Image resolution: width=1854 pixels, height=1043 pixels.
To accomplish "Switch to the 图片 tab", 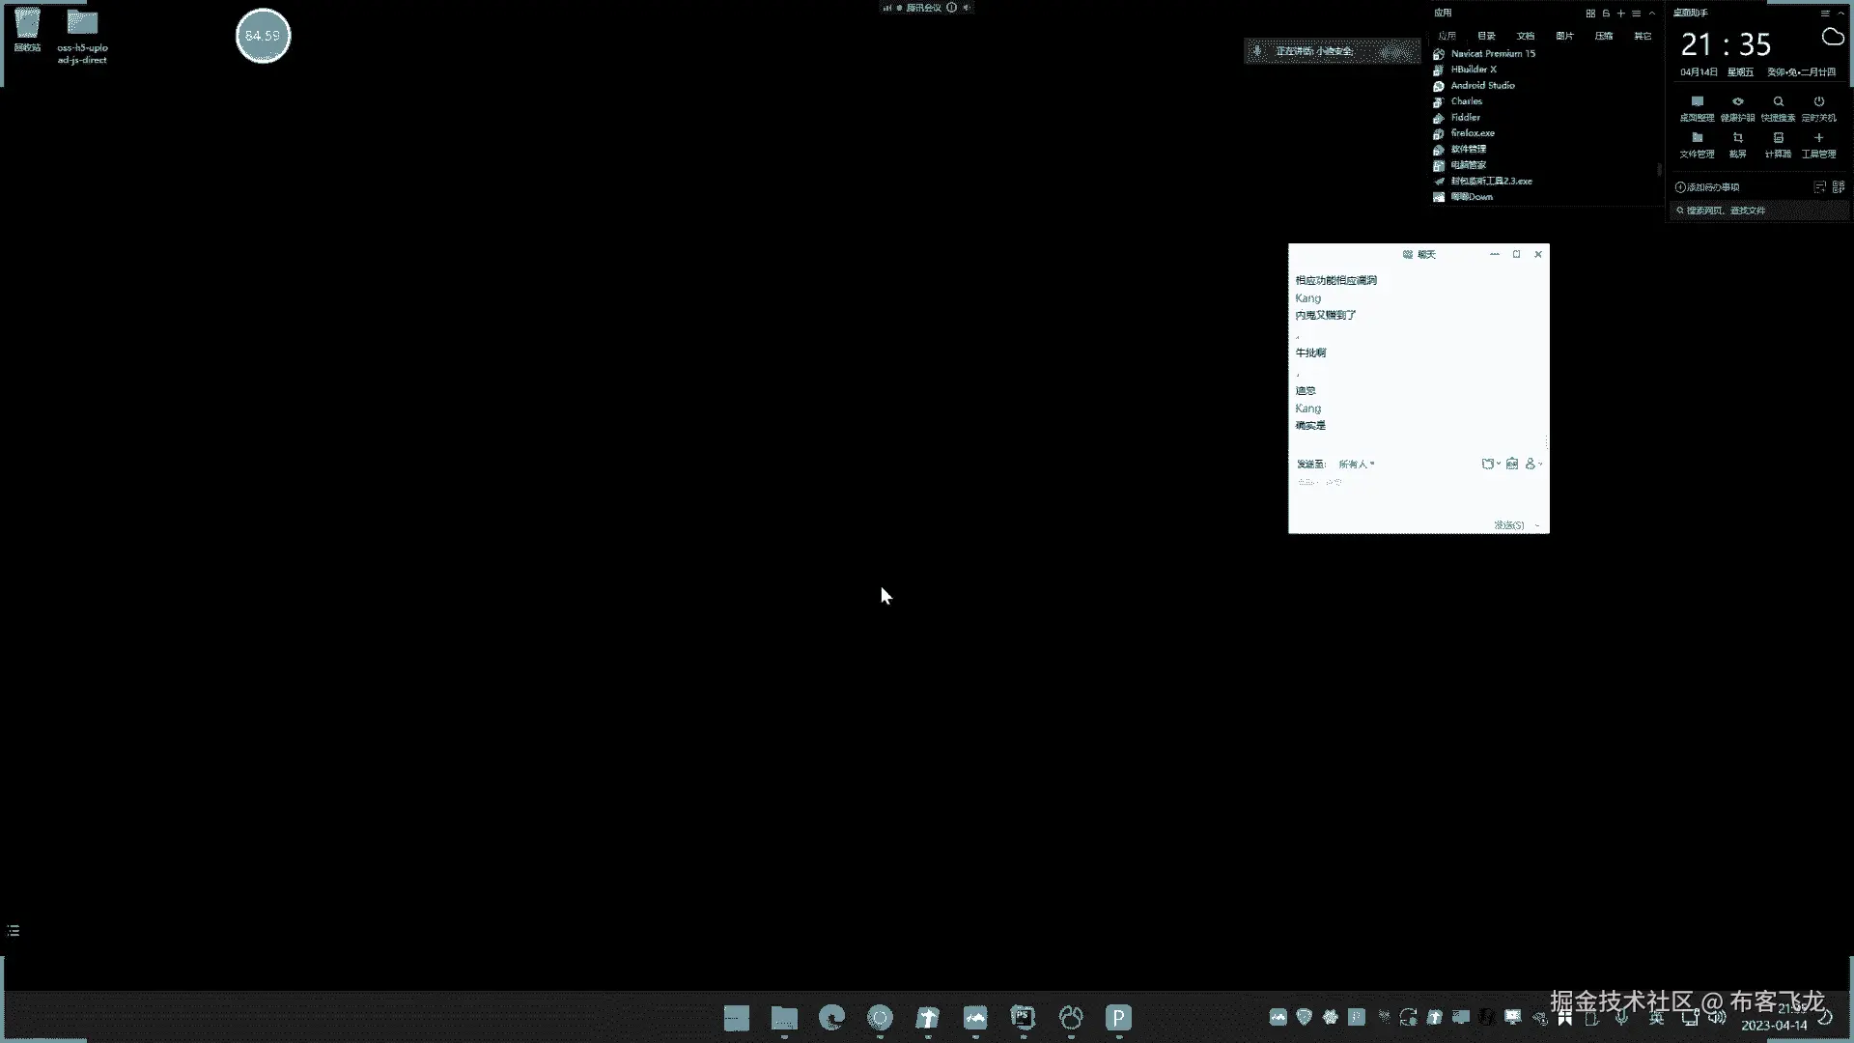I will point(1564,36).
